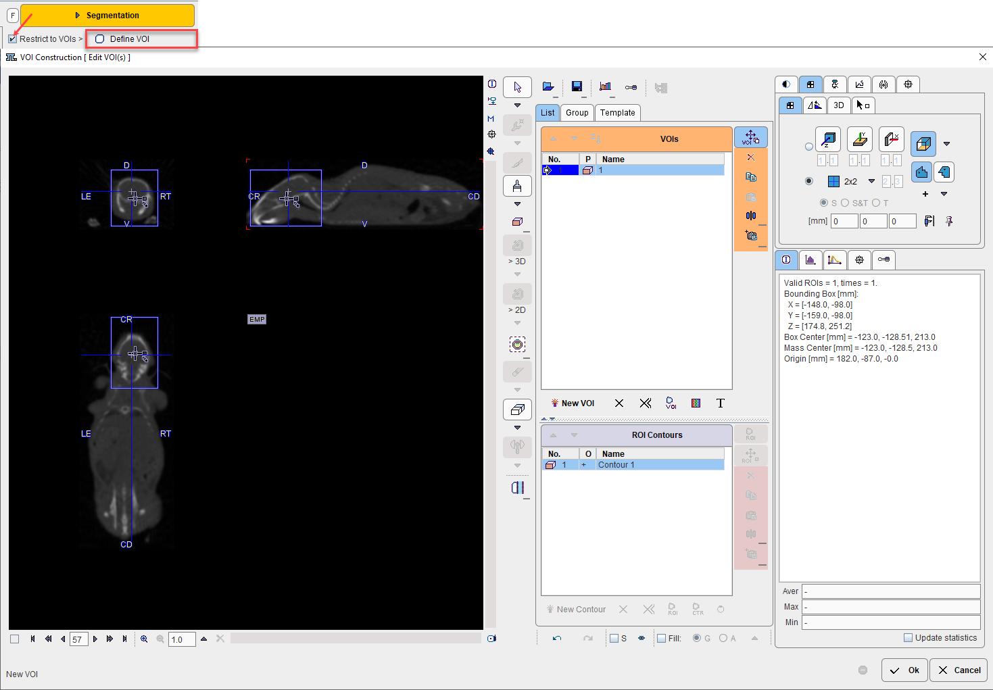Open the 2x2 layout dropdown arrow
993x690 pixels.
point(871,181)
